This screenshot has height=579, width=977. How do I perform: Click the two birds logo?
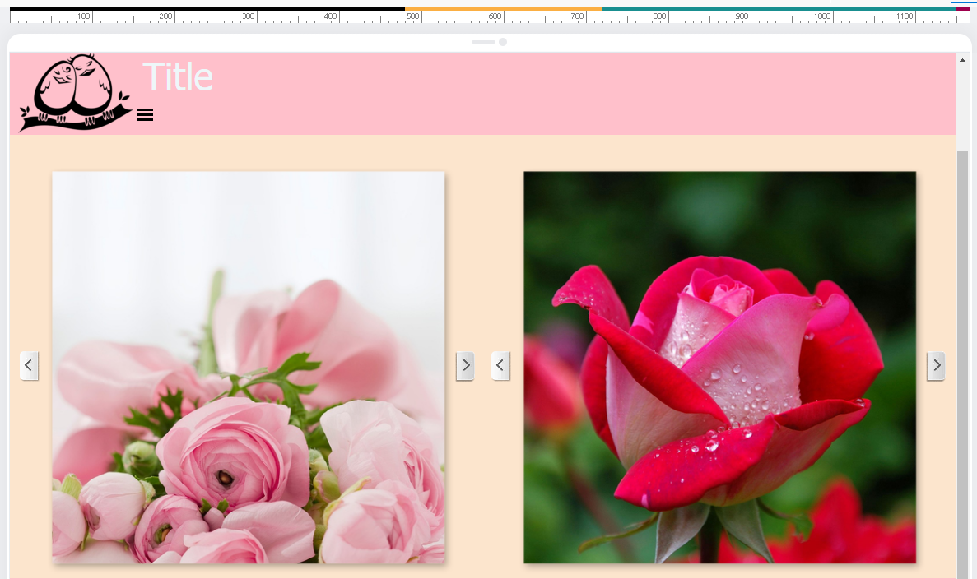[x=75, y=93]
